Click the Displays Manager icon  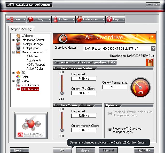point(18,44)
